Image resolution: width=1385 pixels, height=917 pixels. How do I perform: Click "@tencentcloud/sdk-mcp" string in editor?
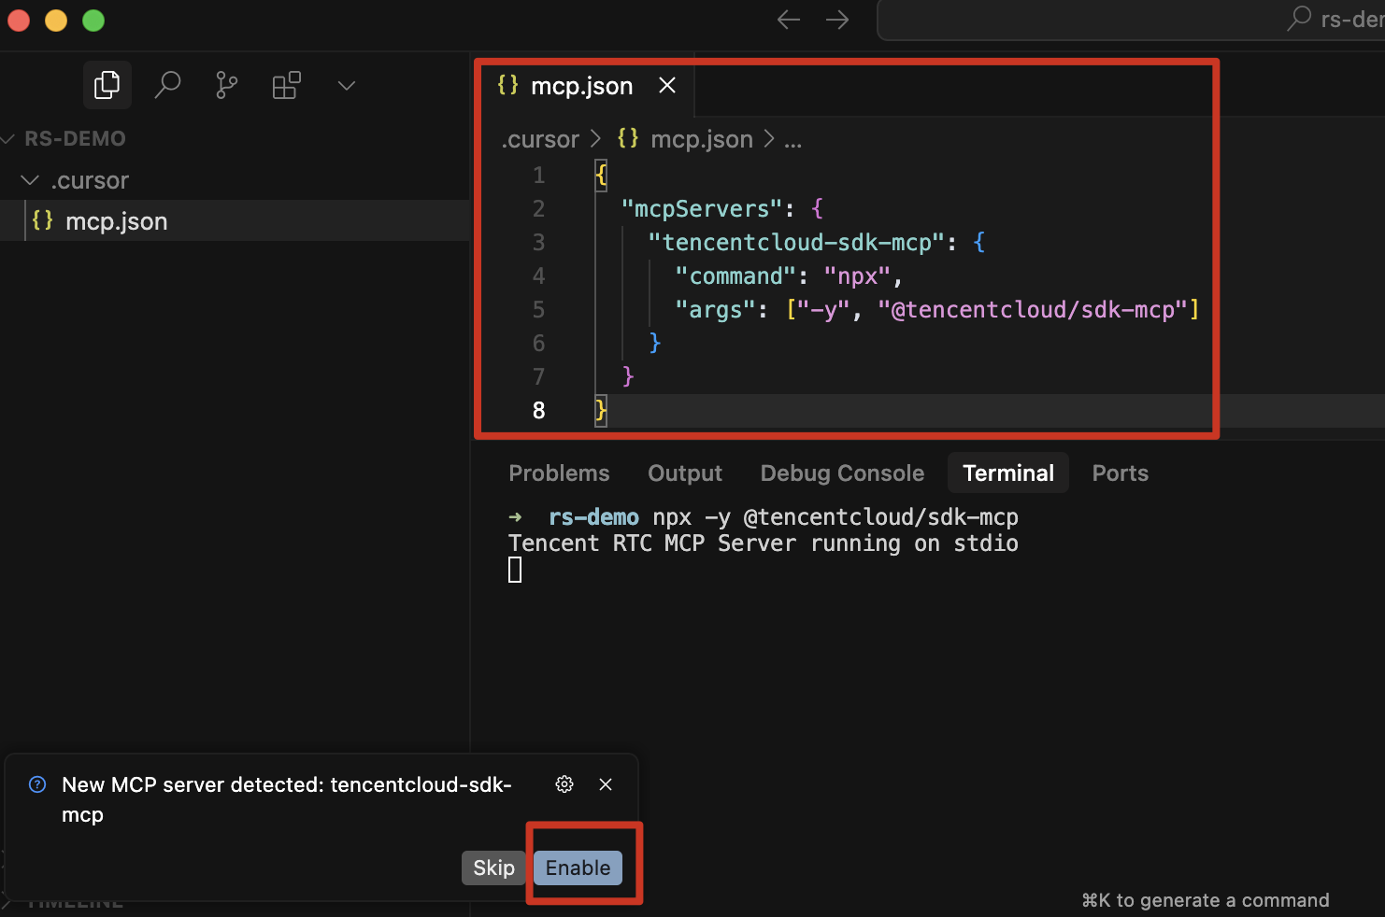pyautogui.click(x=1033, y=310)
